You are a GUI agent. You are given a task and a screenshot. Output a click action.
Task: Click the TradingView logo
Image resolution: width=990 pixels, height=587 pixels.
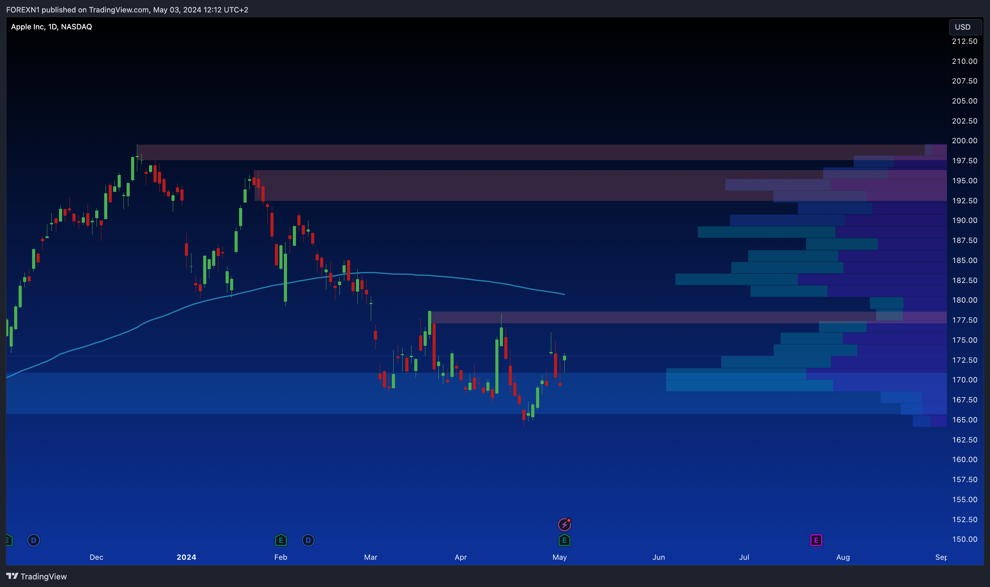coord(36,576)
